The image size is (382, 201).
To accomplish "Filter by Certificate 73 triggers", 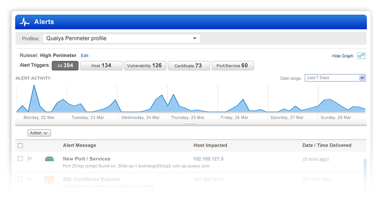I will click(x=189, y=66).
